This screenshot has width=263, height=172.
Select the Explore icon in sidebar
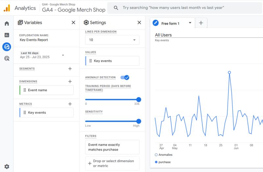click(x=7, y=47)
